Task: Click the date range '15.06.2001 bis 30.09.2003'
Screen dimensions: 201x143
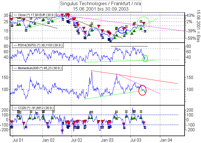Action: pyautogui.click(x=100, y=9)
